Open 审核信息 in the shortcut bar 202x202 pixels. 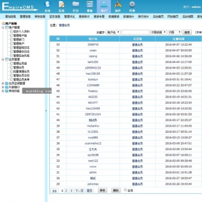[x=40, y=17]
